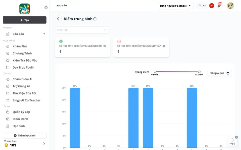Click Bingo AI Co-Teacher sparkle icon
Image resolution: width=241 pixels, height=150 pixels.
click(x=7, y=100)
